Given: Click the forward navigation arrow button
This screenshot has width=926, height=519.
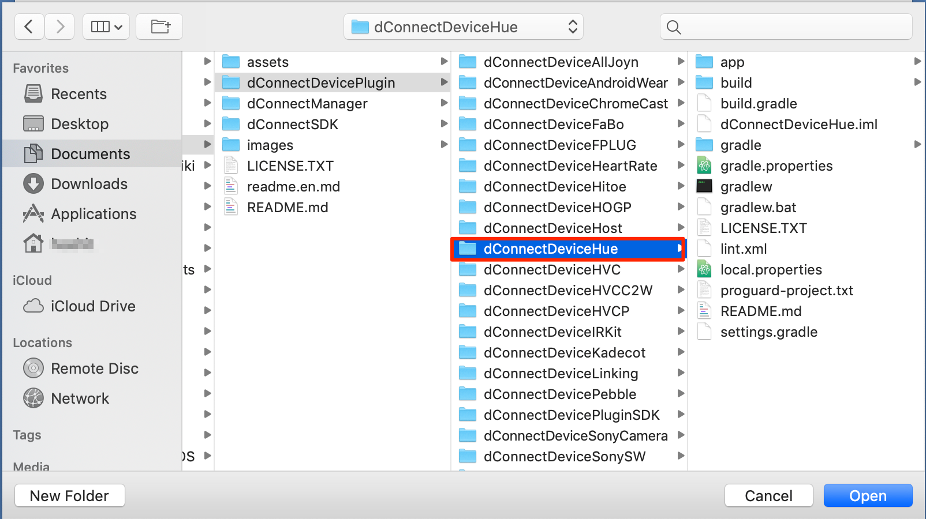Looking at the screenshot, I should pos(59,27).
